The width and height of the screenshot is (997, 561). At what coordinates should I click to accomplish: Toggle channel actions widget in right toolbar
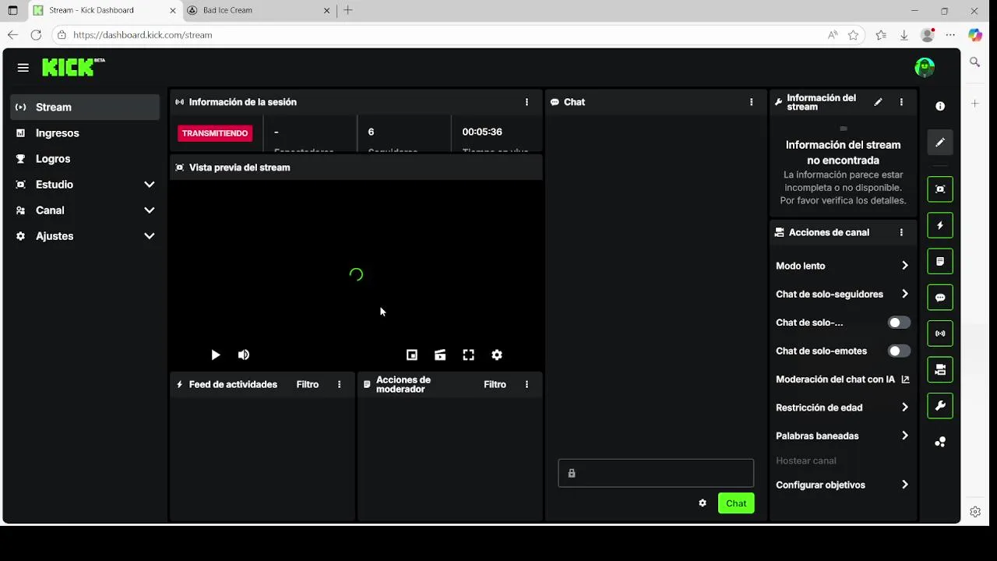940,369
